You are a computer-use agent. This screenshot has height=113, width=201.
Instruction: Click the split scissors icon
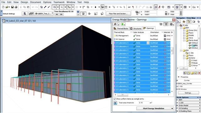(x=129, y=7)
